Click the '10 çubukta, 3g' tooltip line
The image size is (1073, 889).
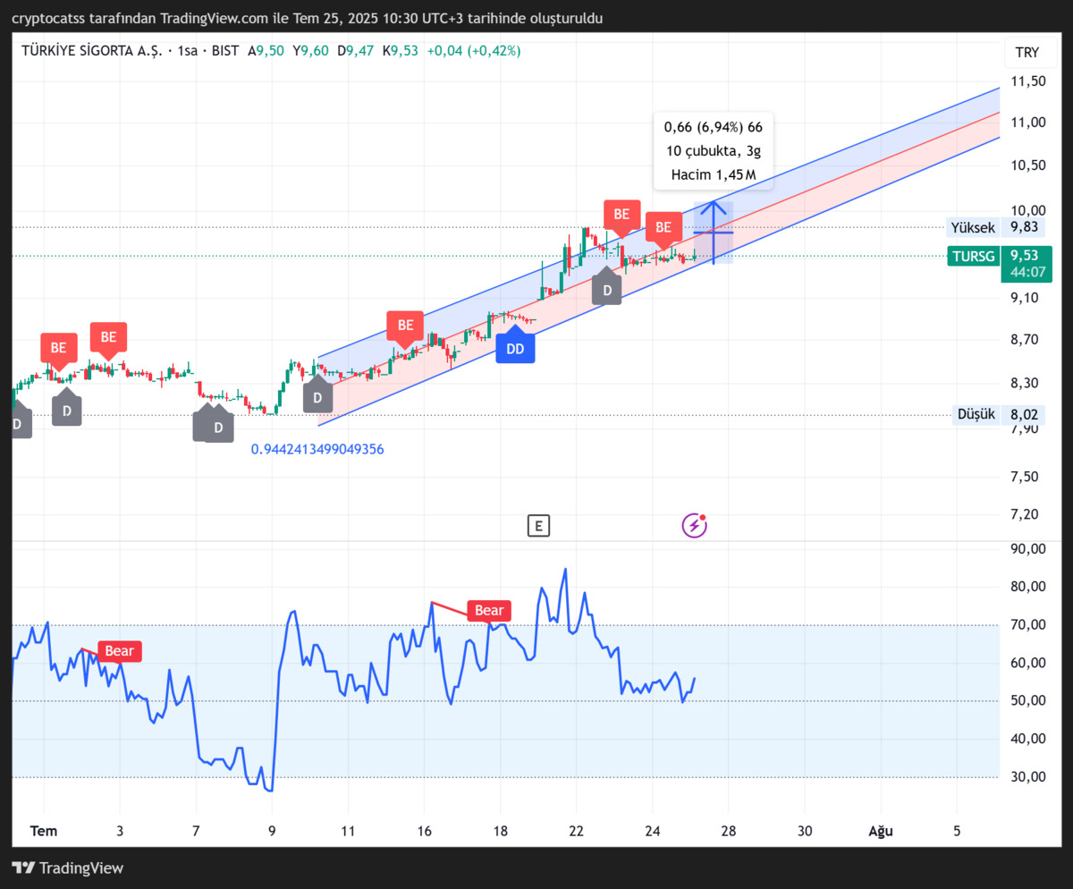pyautogui.click(x=714, y=150)
